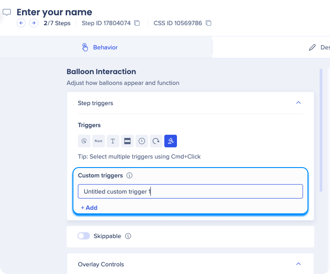
Task: Select the text input trigger icon
Action: coord(113,141)
